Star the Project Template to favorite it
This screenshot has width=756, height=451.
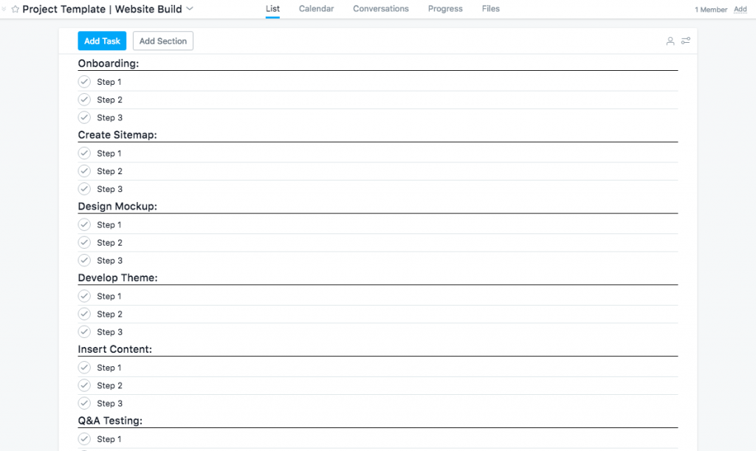(x=16, y=9)
